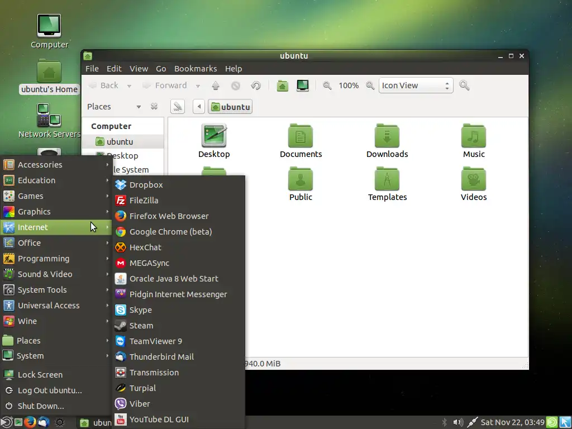
Task: Start MEGASync from the Internet submenu
Action: pyautogui.click(x=179, y=264)
